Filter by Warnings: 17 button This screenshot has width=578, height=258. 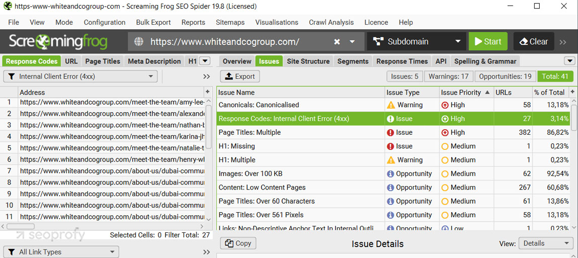[449, 76]
